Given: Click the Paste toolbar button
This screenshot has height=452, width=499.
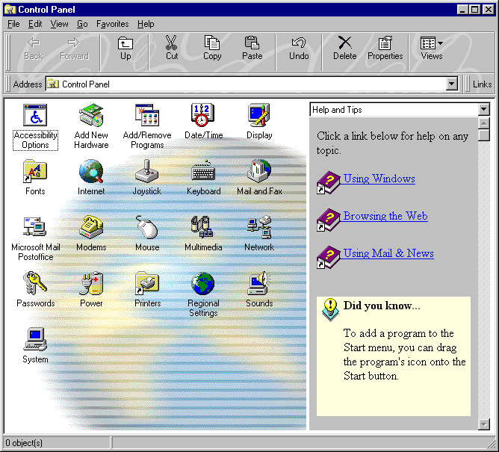Looking at the screenshot, I should (x=252, y=49).
